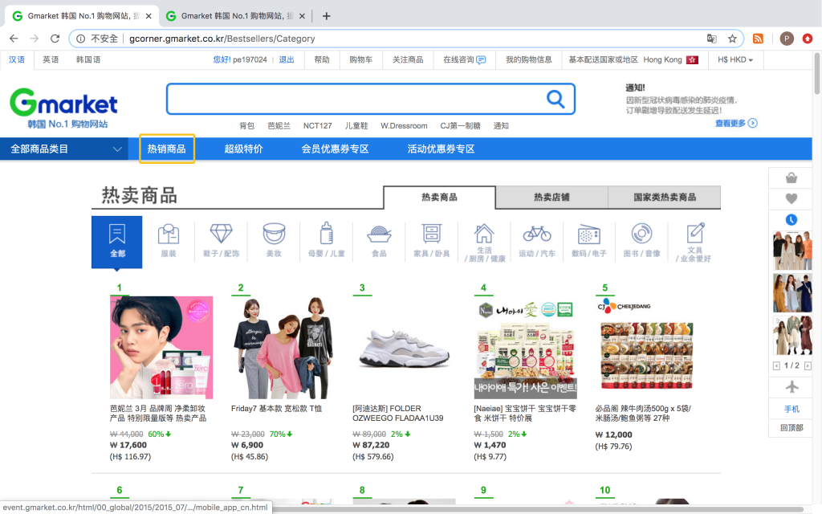This screenshot has width=822, height=514.
Task: Click the sidebar airplane shipping icon
Action: 791,387
